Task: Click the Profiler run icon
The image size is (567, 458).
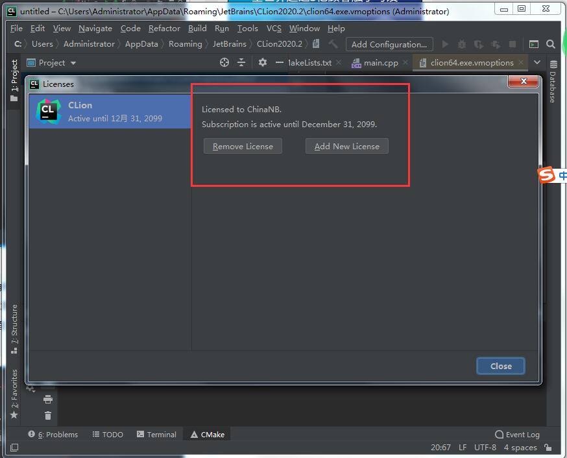Action: (x=496, y=44)
